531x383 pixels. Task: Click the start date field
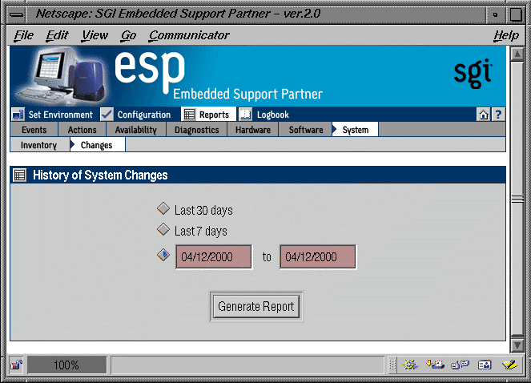click(x=214, y=257)
